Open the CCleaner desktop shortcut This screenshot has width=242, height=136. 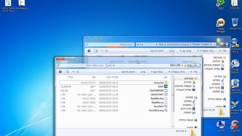point(235,126)
